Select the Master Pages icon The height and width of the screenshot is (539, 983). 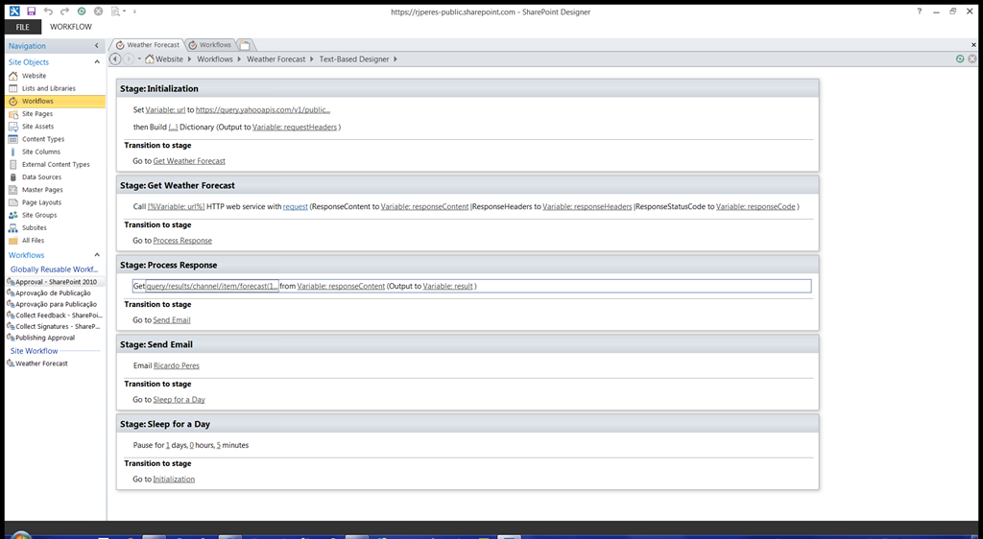pos(13,190)
